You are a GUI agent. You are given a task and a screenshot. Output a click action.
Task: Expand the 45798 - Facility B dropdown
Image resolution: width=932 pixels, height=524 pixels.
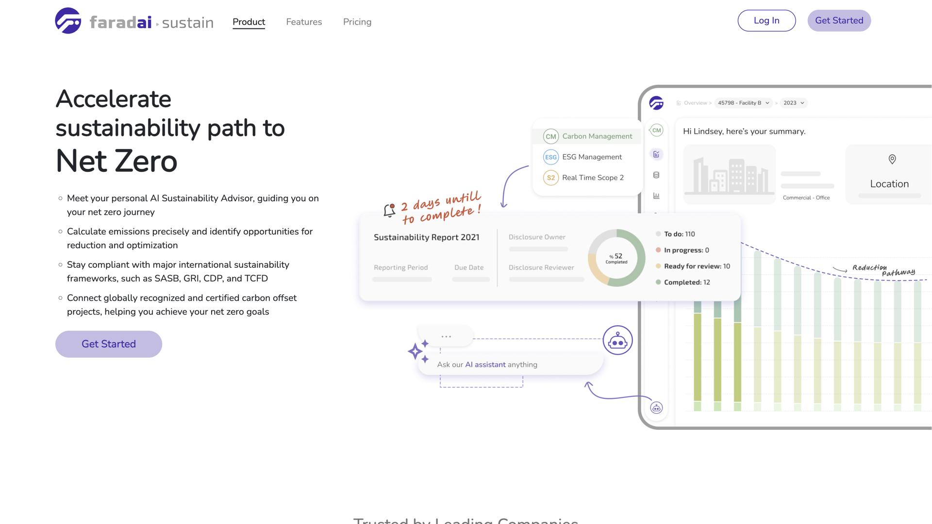(x=743, y=103)
